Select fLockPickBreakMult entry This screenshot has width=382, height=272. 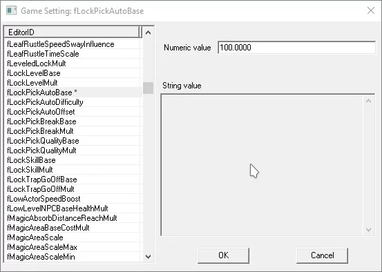coord(73,131)
